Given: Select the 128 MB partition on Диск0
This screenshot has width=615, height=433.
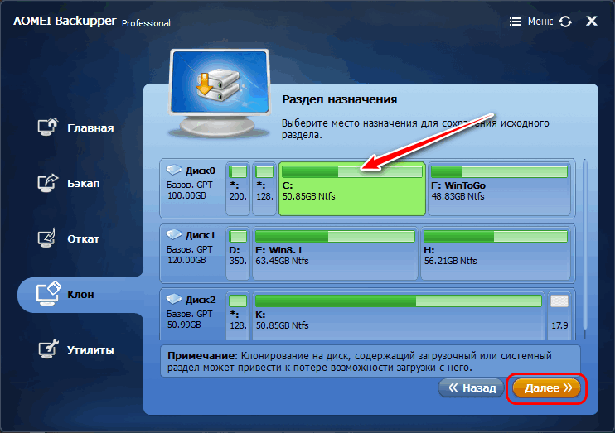Looking at the screenshot, I should pos(264,189).
